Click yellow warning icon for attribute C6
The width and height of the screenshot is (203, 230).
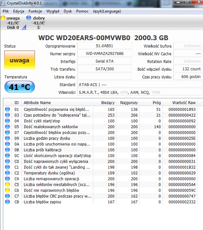coord(7,190)
